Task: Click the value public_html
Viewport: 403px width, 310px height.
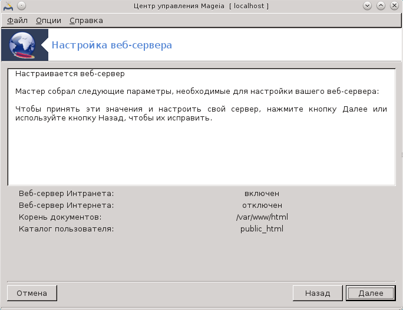Action: coord(262,229)
